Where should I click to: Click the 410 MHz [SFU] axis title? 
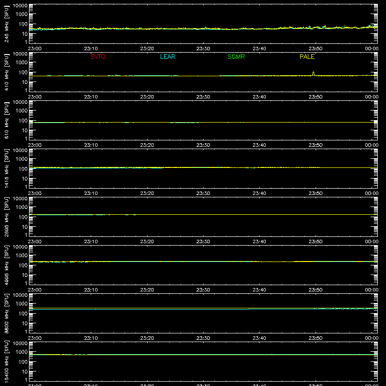point(7,72)
